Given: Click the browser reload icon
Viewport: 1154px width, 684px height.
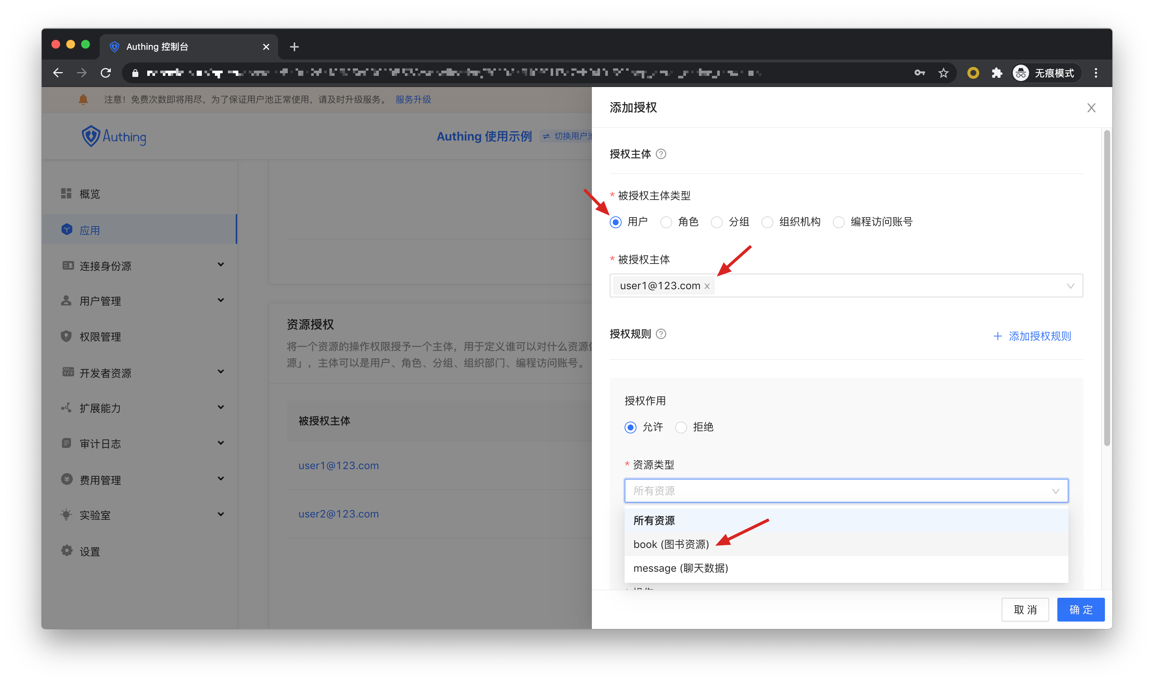Looking at the screenshot, I should tap(106, 73).
